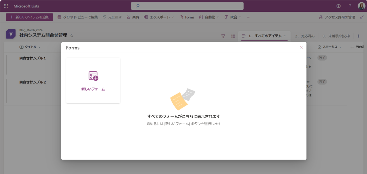Click the collapse content arrows icon
Viewport: 367px width, 174px height.
pyautogui.click(x=362, y=17)
